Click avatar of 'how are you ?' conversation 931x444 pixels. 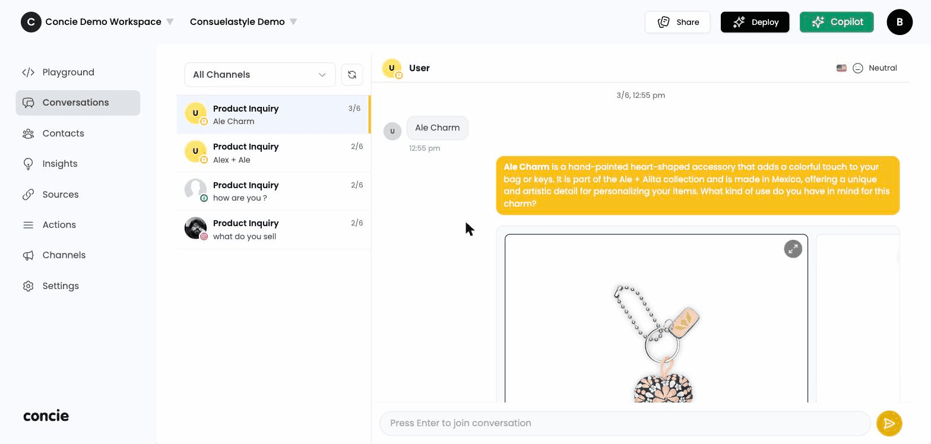[195, 190]
